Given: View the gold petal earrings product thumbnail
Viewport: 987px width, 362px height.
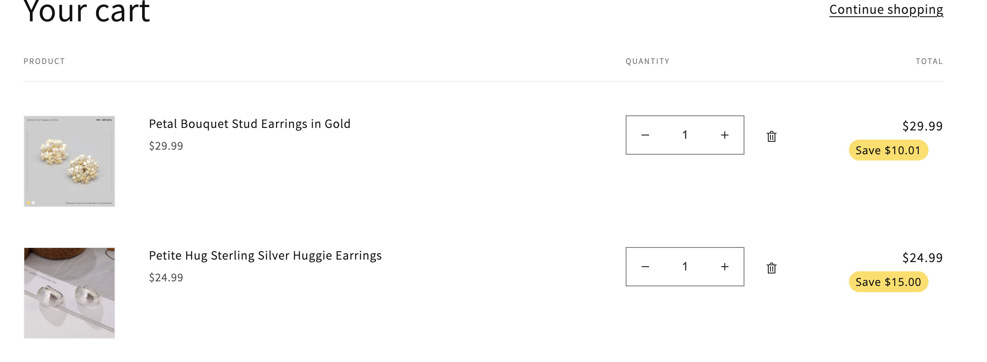Looking at the screenshot, I should (x=69, y=161).
